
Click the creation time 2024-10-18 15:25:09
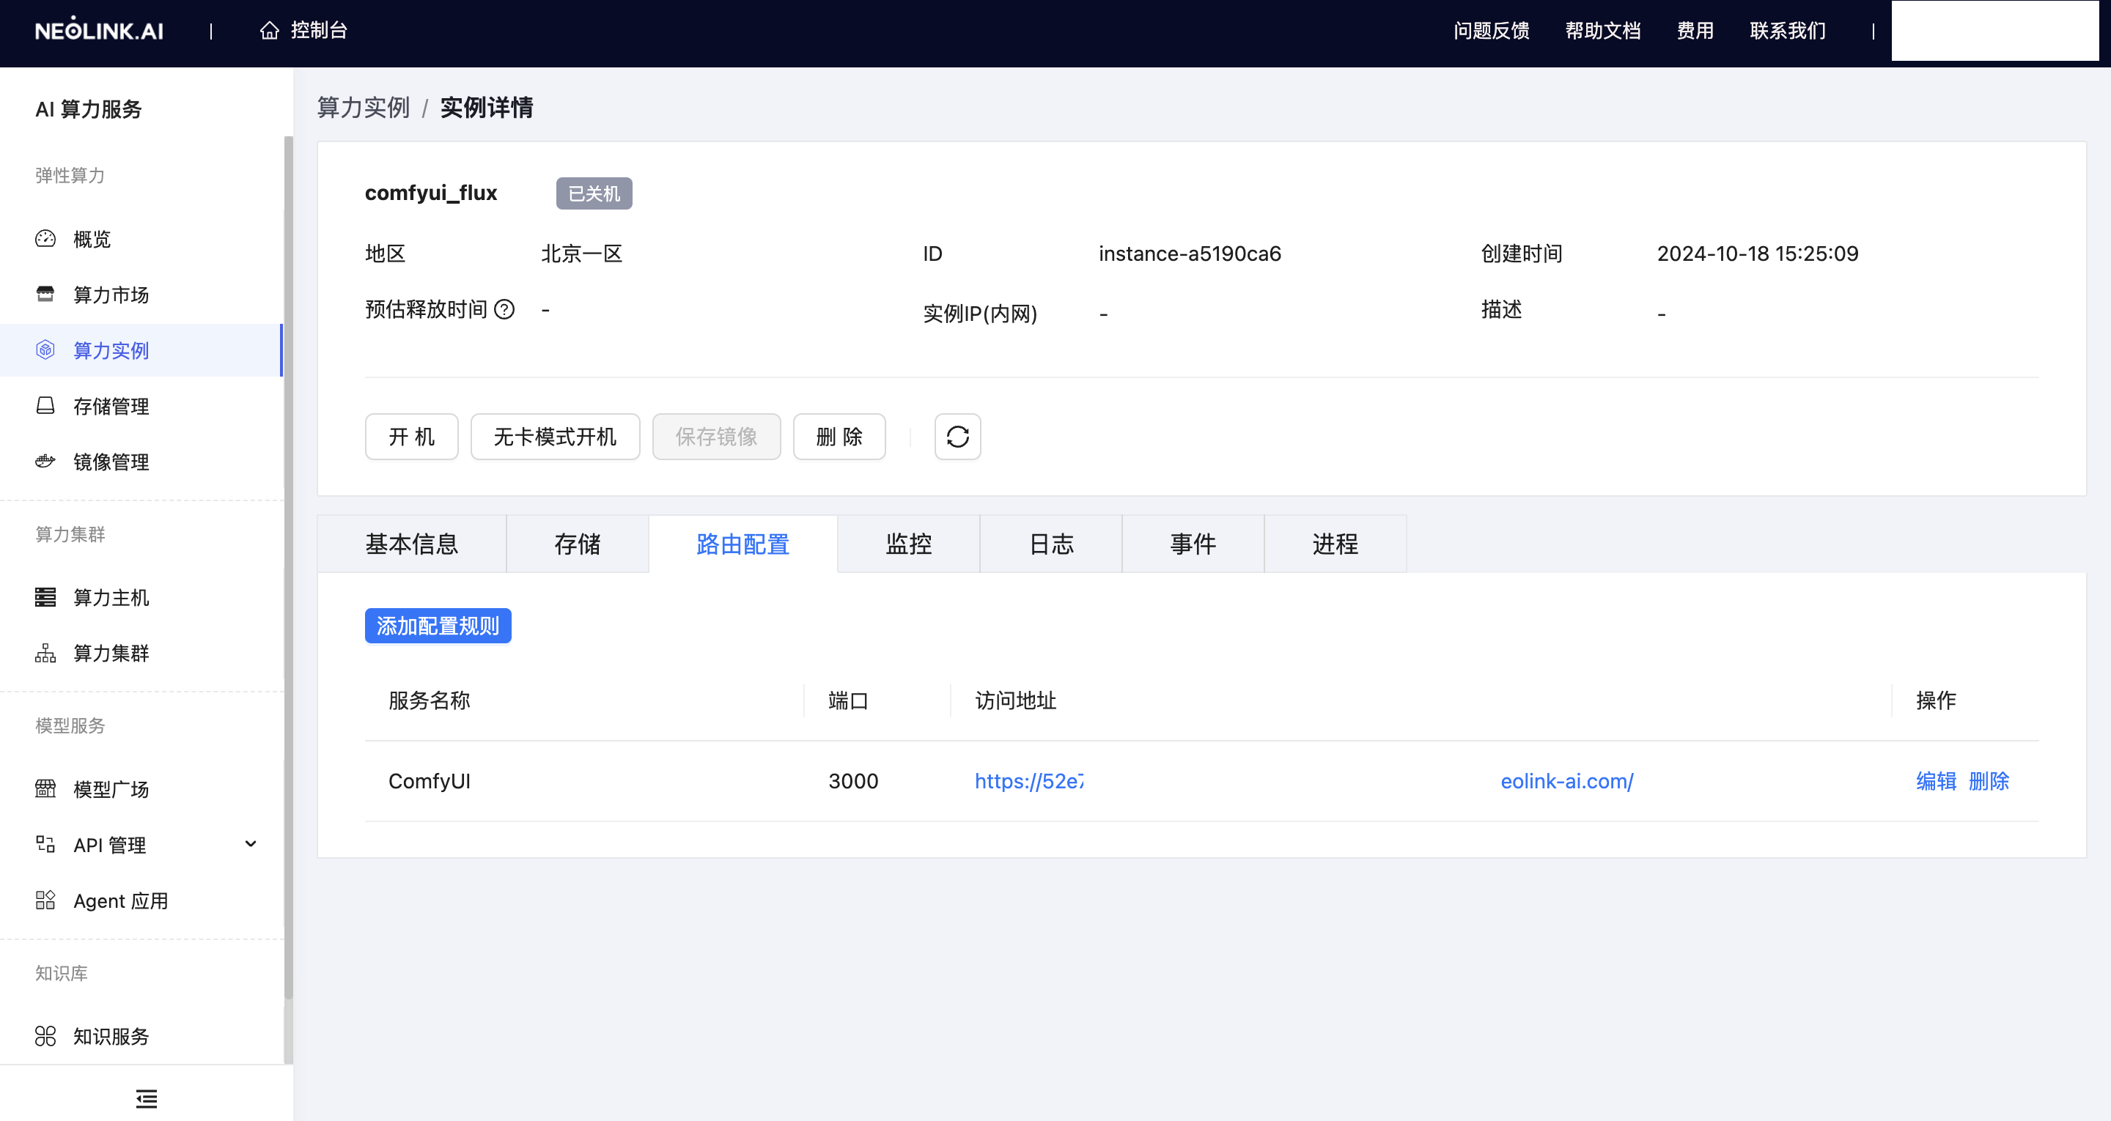[1758, 254]
